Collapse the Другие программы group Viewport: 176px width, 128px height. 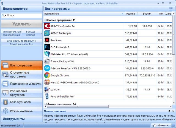[45, 104]
